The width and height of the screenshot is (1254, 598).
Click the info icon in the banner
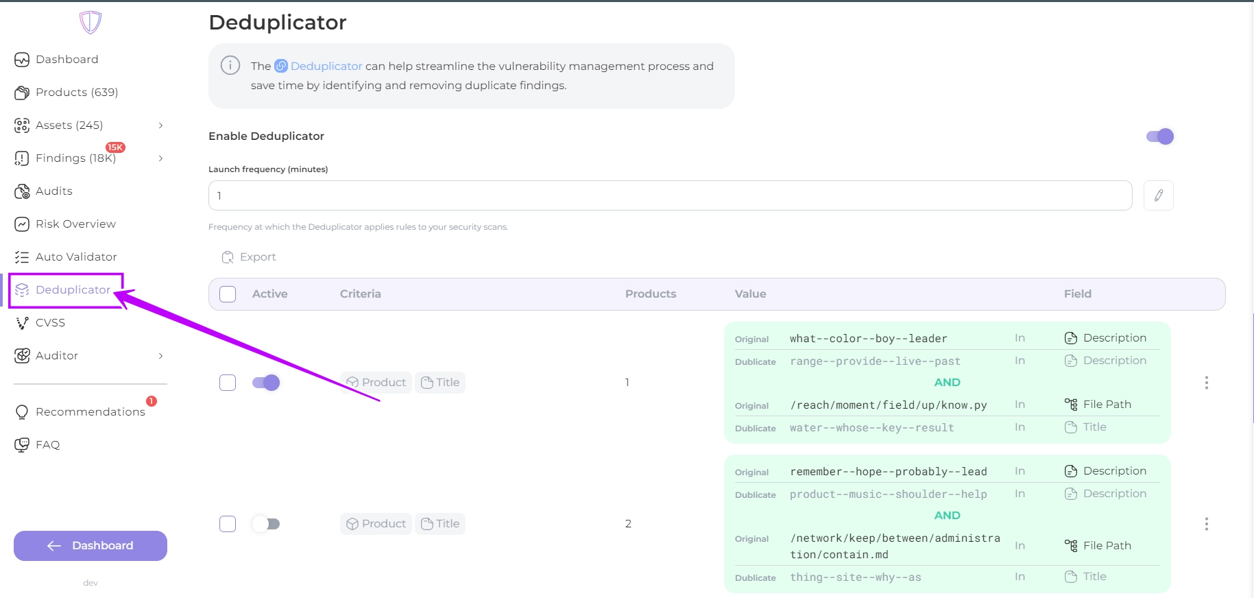tap(230, 66)
